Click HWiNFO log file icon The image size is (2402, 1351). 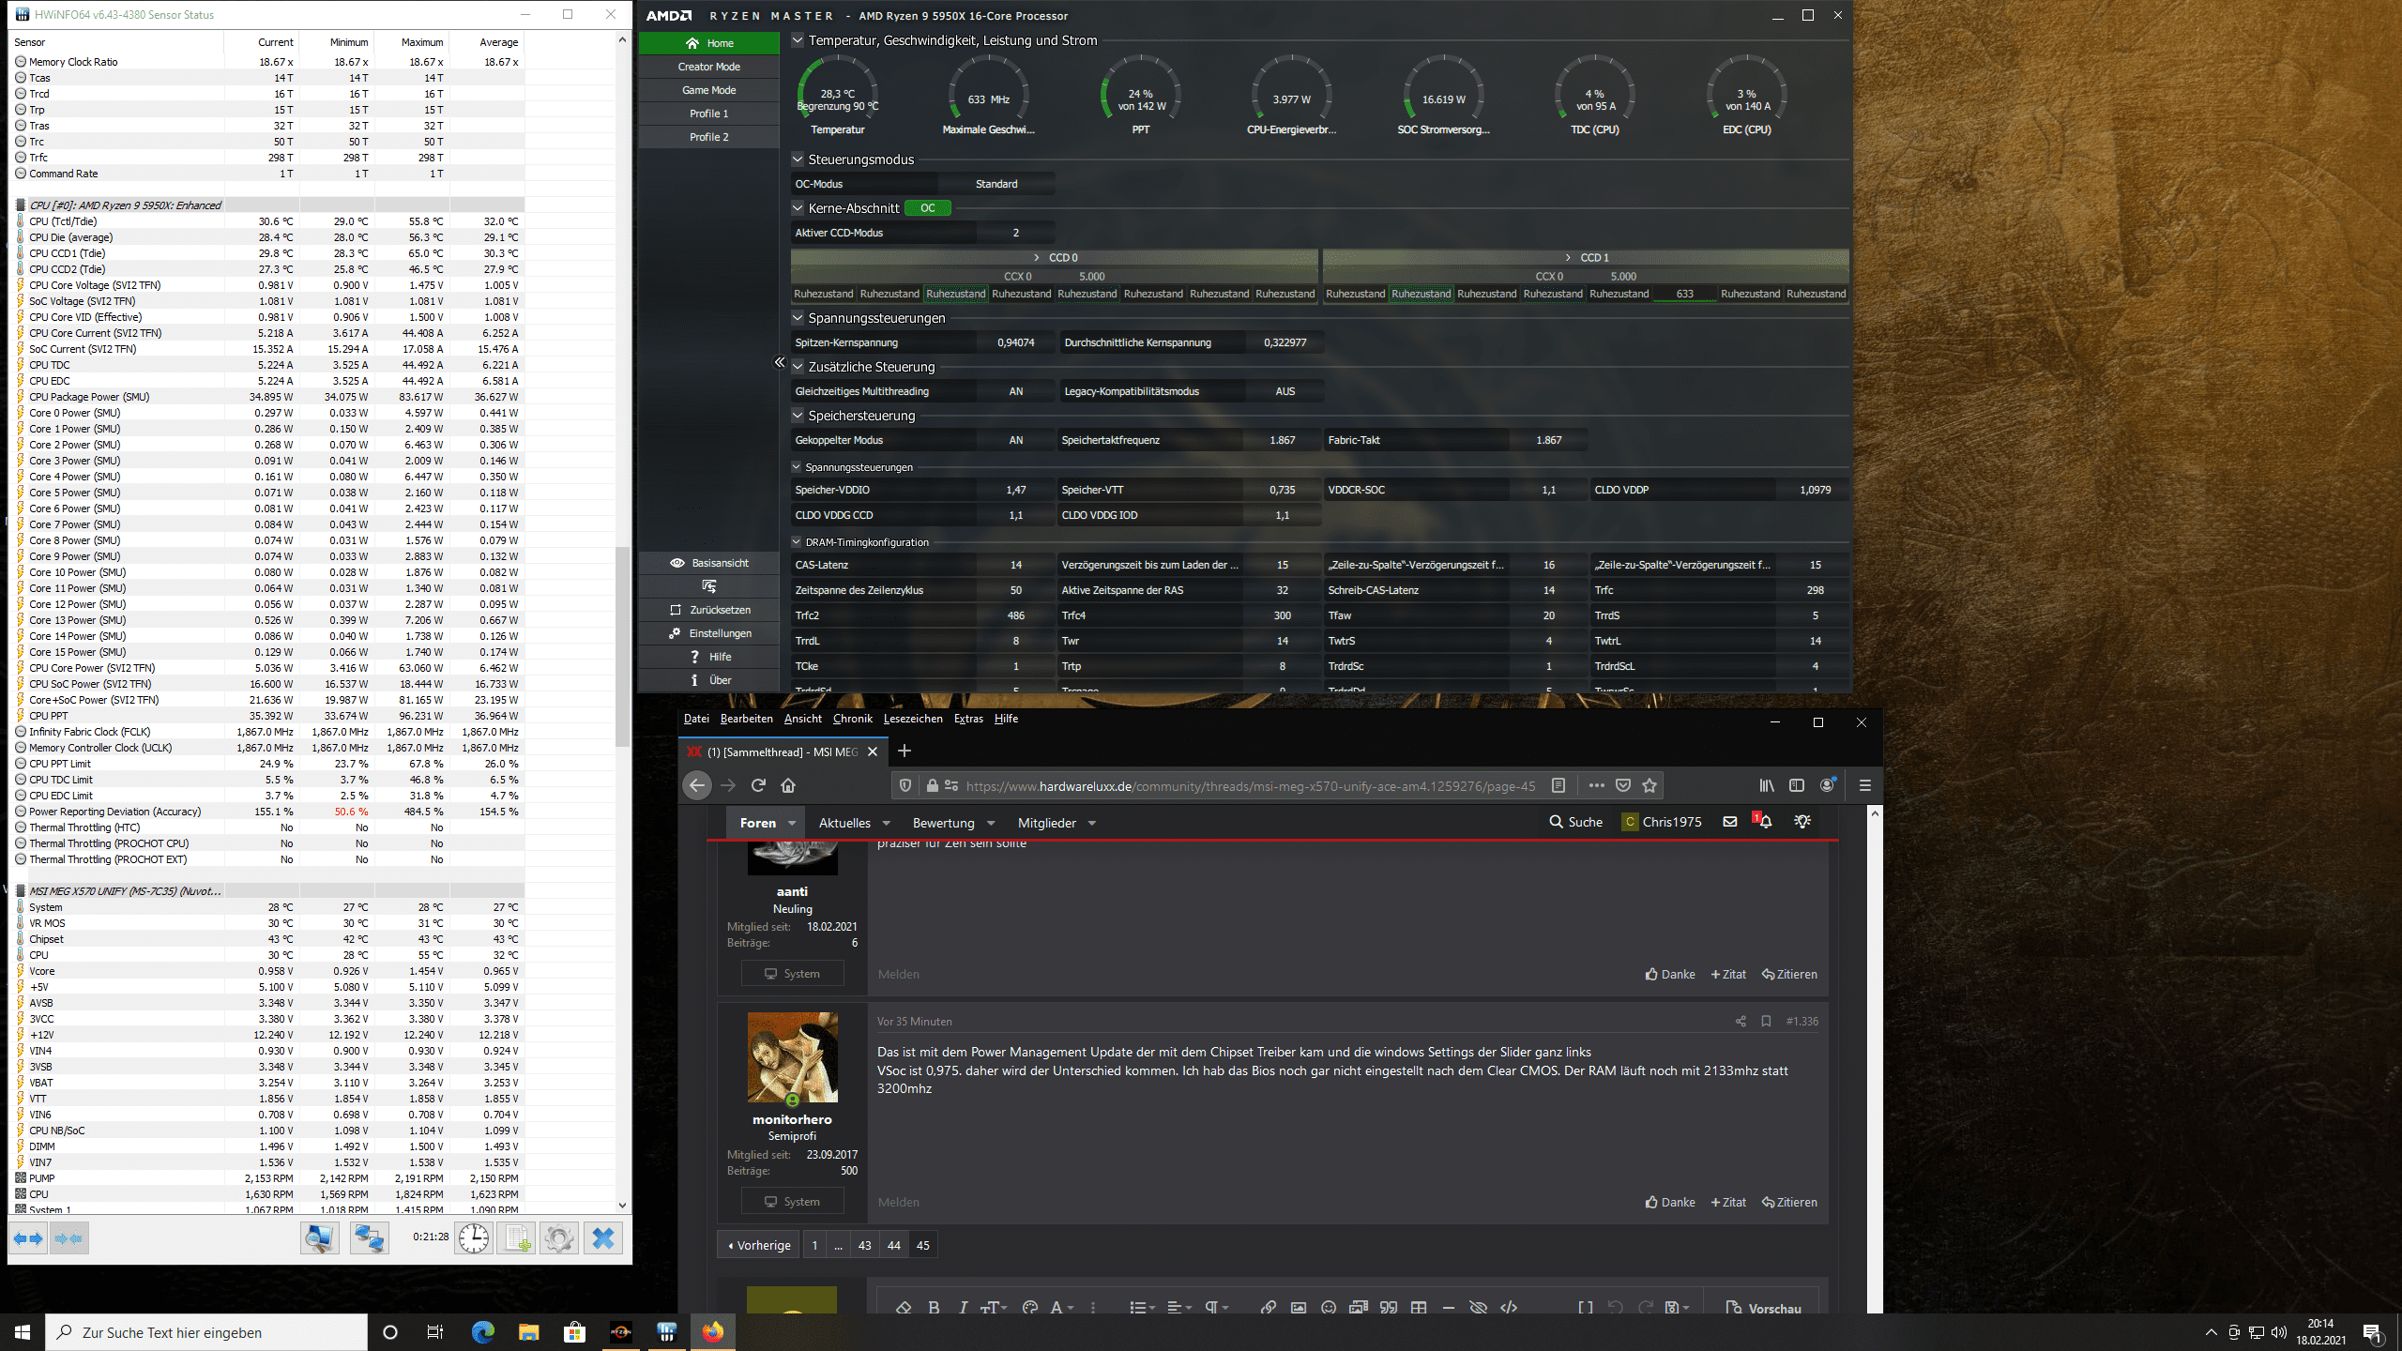[517, 1238]
